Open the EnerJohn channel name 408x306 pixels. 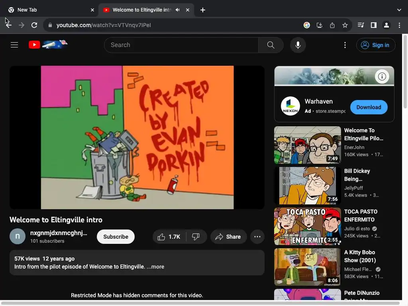click(354, 147)
